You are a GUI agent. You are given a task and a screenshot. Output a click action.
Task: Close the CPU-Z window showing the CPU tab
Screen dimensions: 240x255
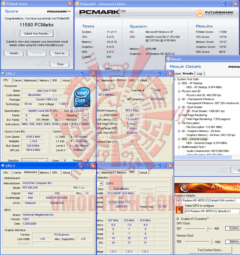point(93,74)
